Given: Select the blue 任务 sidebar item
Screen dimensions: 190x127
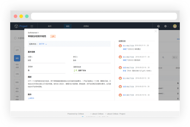Looking at the screenshot, I should 17,58.
